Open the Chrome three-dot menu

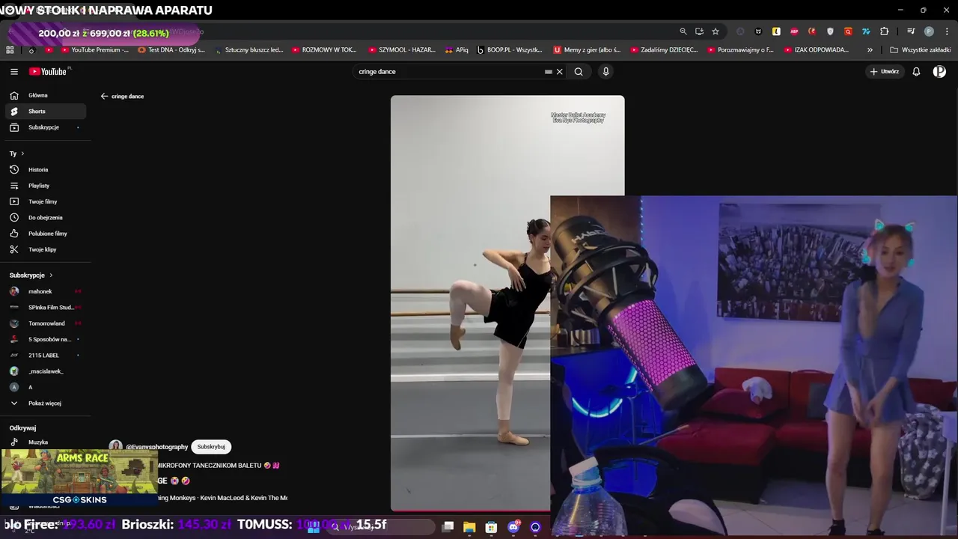click(945, 31)
